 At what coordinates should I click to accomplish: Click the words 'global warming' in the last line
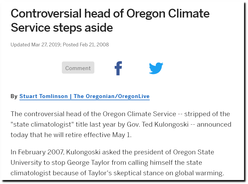point(199,173)
